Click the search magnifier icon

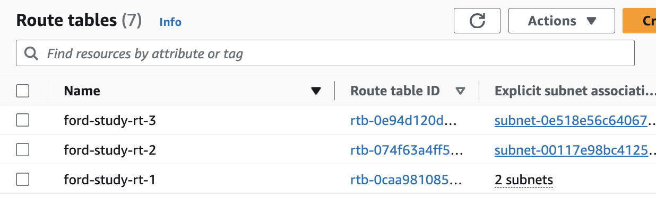tap(31, 53)
